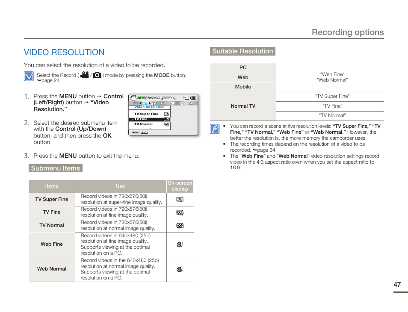408x312 pixels.
Task: Click the Web cell in Suitable Resolution table
Action: [243, 77]
